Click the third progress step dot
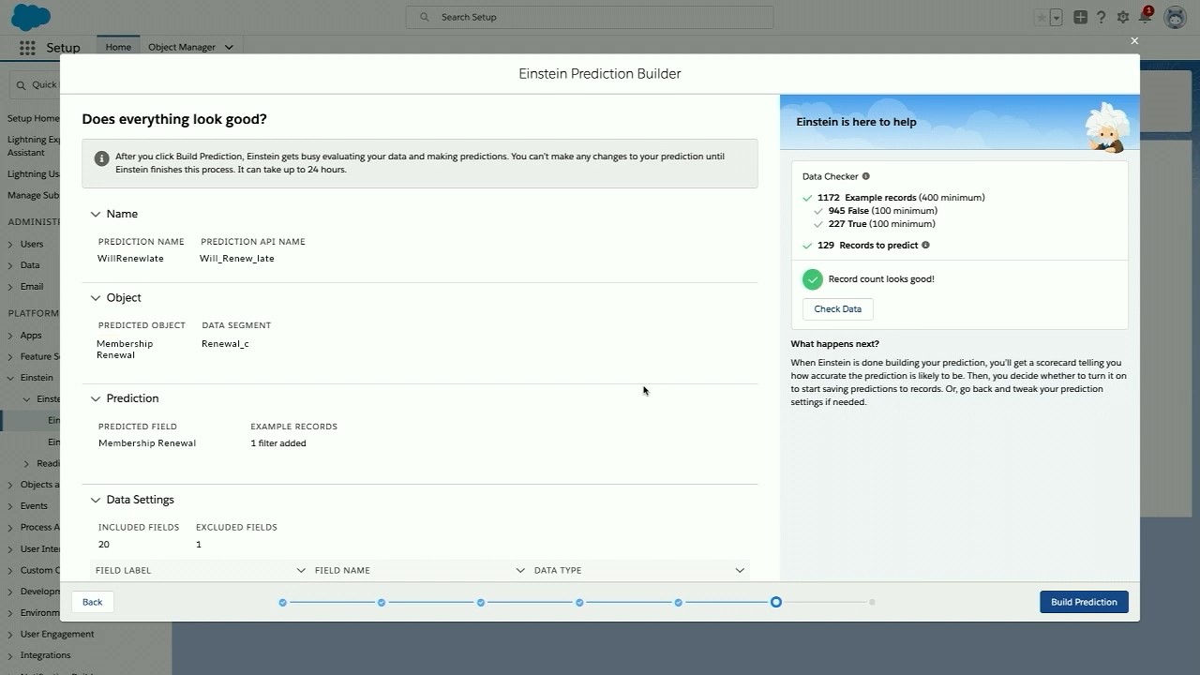Image resolution: width=1200 pixels, height=675 pixels. [481, 602]
